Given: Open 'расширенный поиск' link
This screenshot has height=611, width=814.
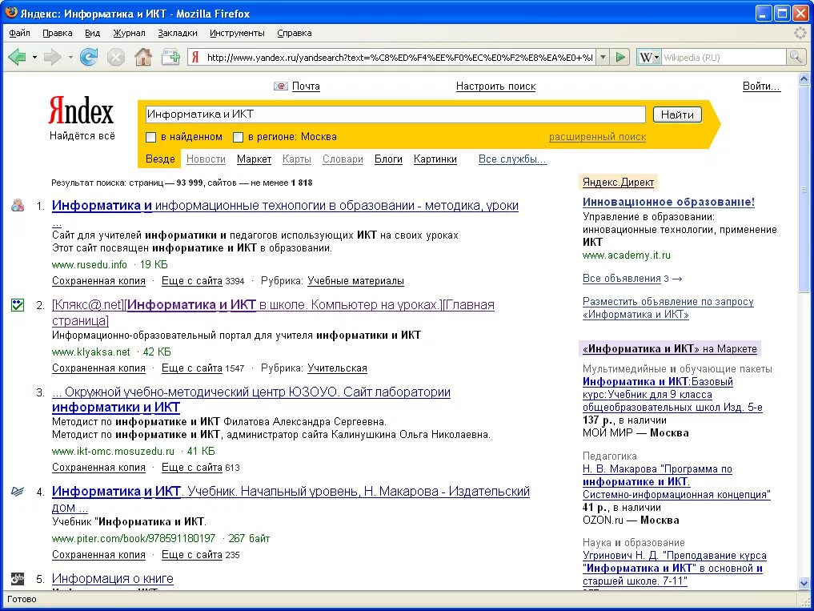Looking at the screenshot, I should pos(598,137).
